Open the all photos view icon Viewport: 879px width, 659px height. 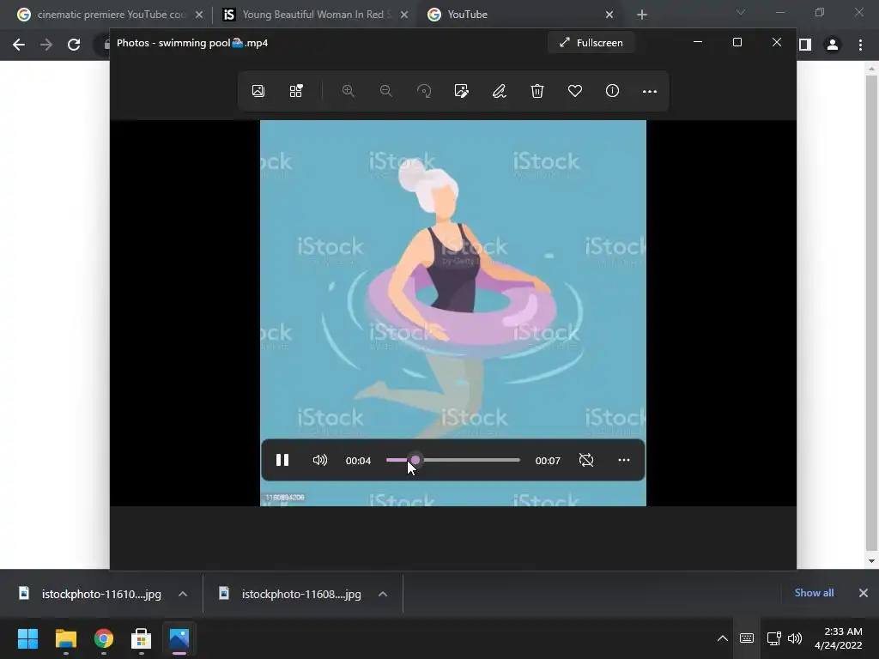tap(258, 91)
